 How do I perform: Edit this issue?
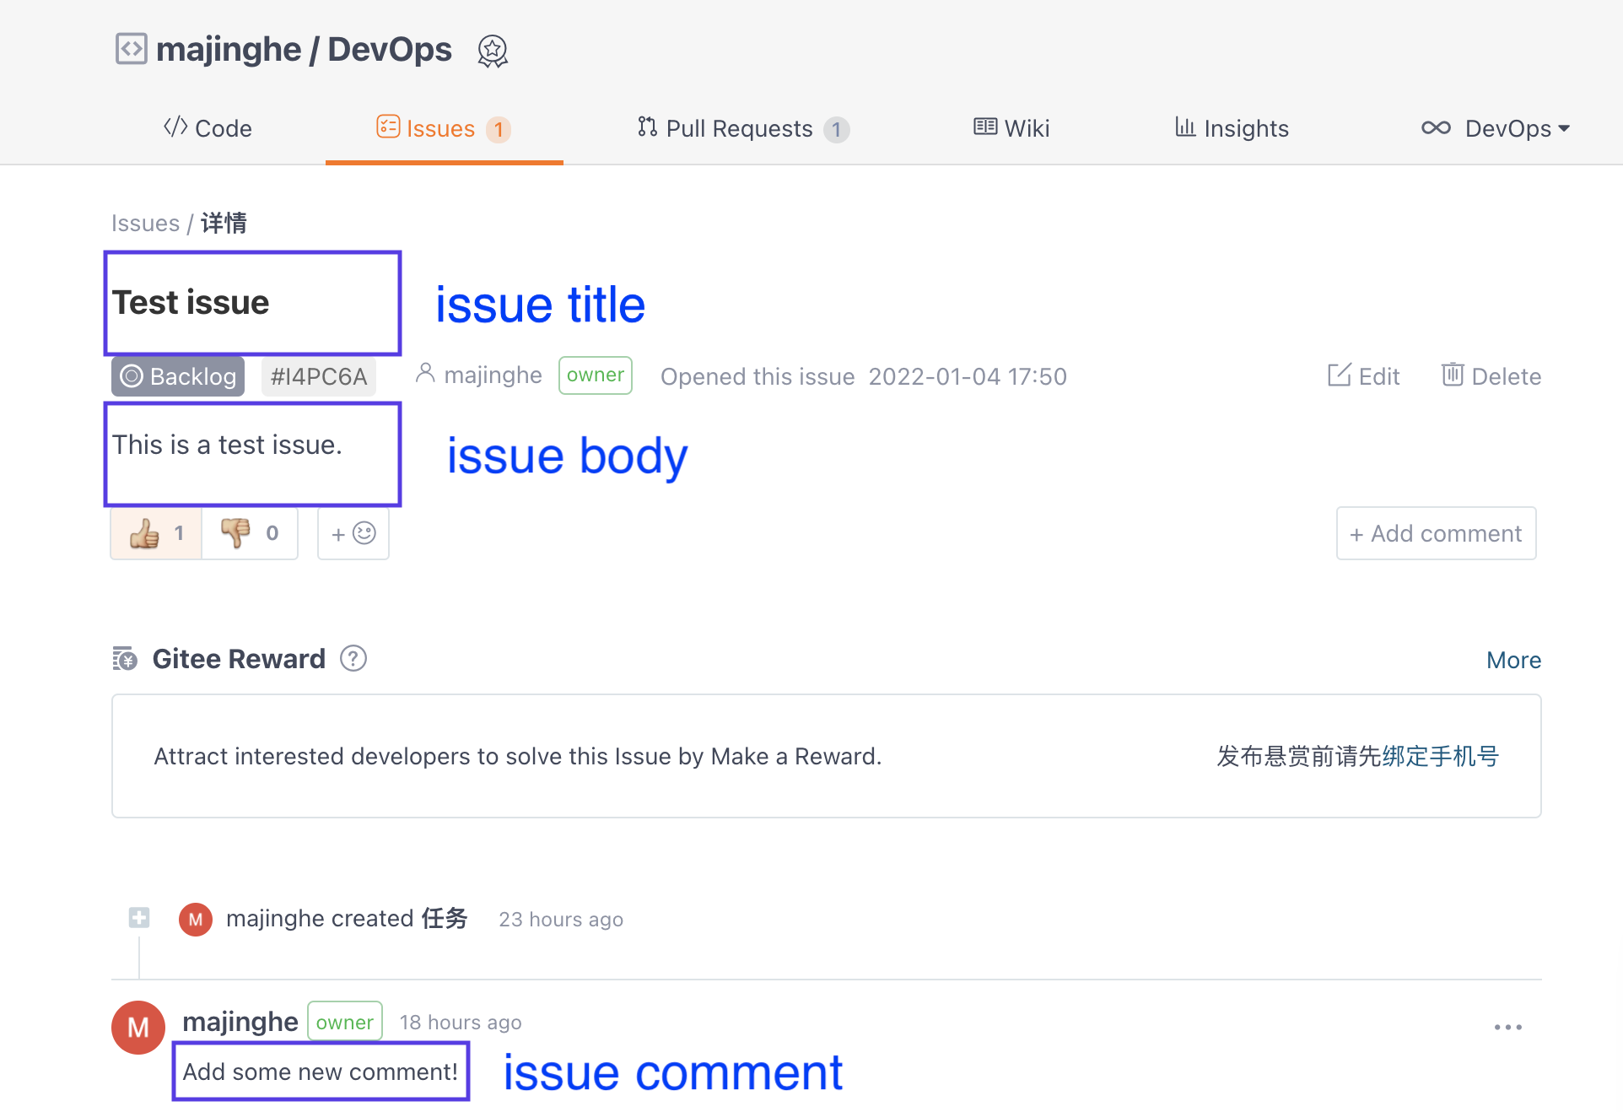pos(1363,376)
